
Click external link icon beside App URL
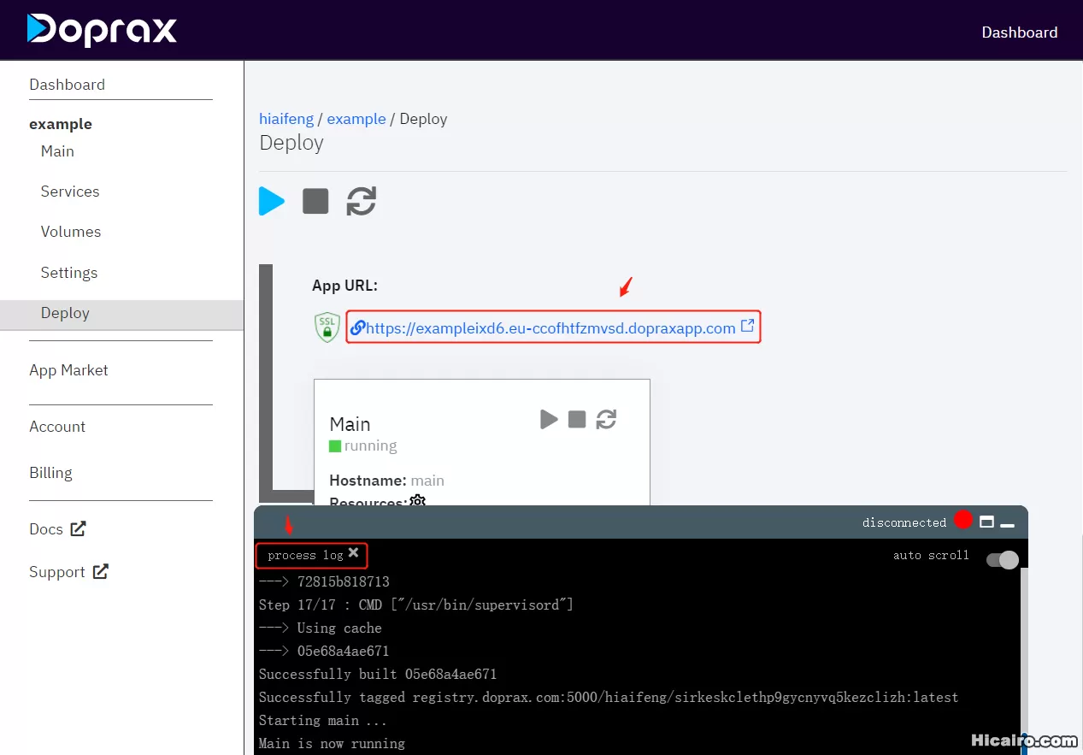point(747,327)
